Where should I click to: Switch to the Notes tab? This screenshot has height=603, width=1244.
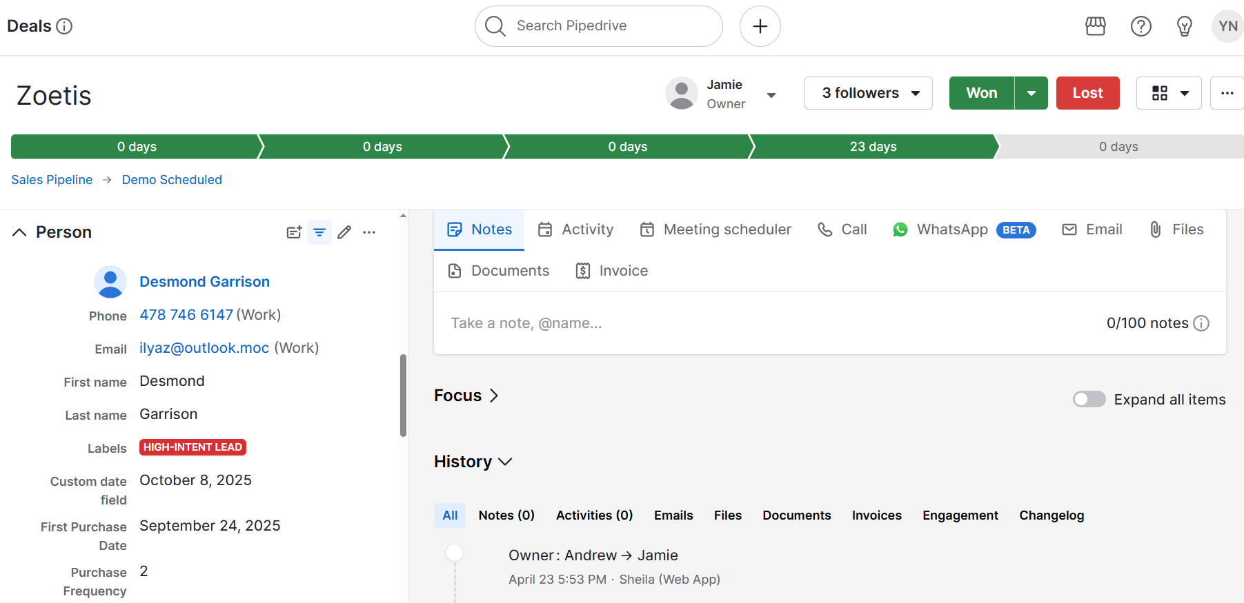[x=480, y=229]
